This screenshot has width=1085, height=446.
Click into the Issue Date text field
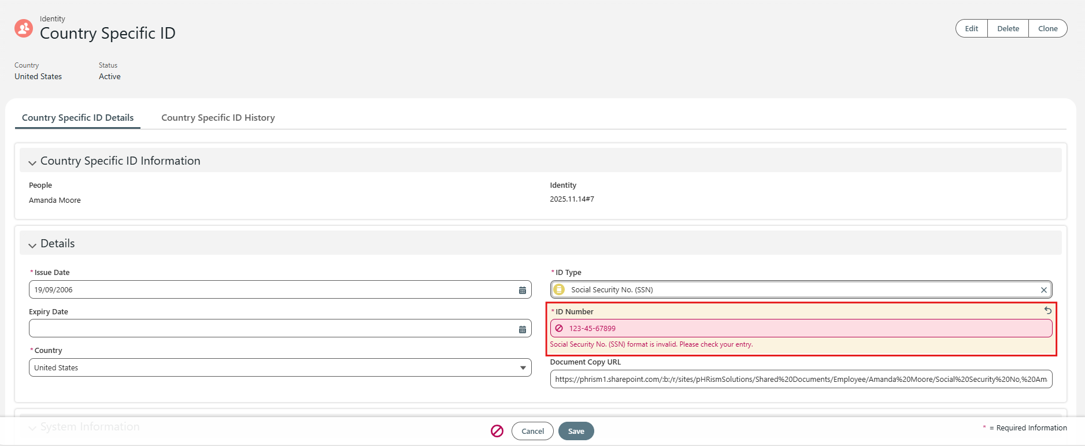(x=272, y=290)
